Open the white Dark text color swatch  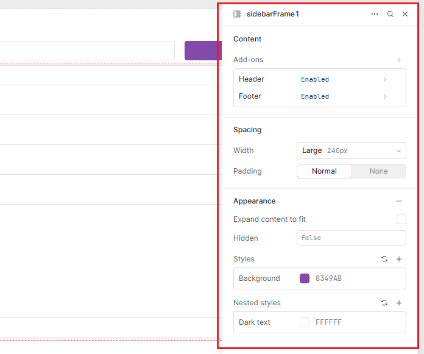(x=305, y=322)
